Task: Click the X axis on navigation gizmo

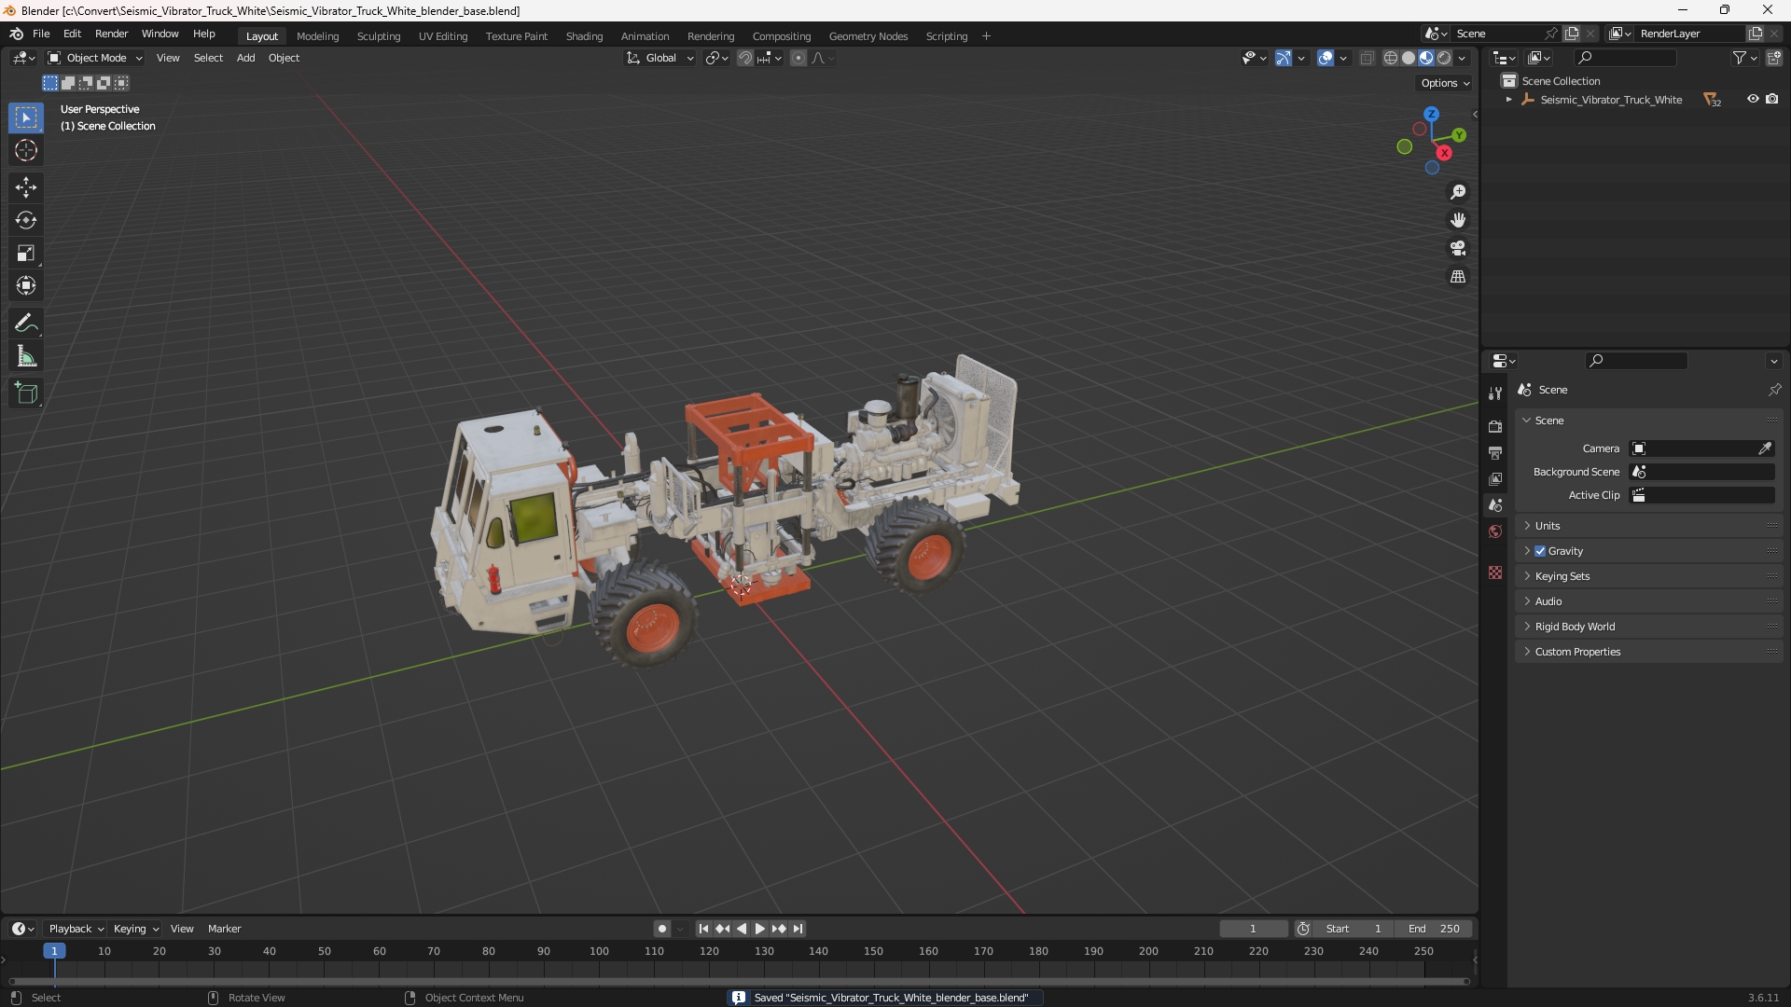Action: 1444,153
